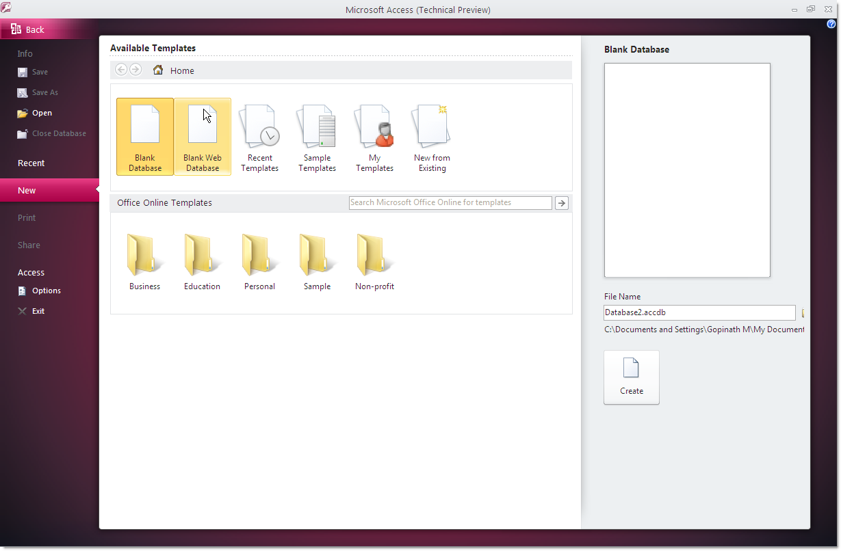Open Sample Templates
The width and height of the screenshot is (841, 551).
[x=317, y=136]
